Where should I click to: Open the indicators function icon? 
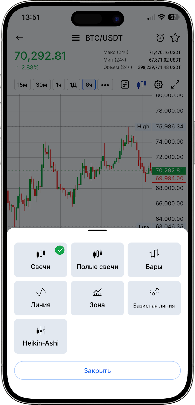[125, 85]
